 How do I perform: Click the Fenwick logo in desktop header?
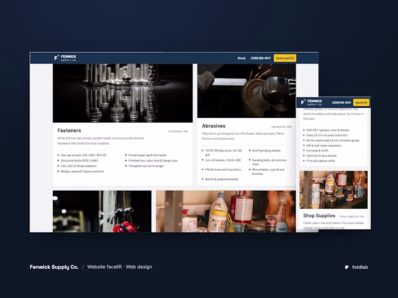[65, 58]
